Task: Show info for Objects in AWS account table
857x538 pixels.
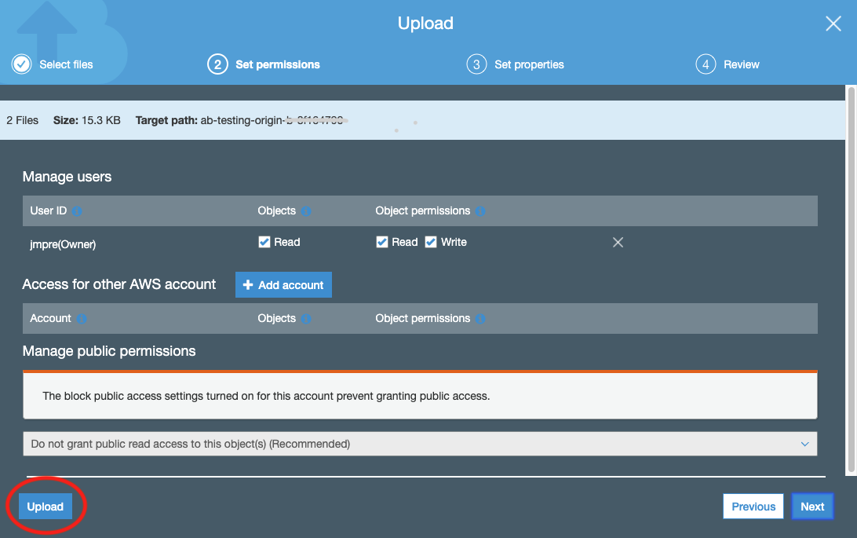Action: 306,319
